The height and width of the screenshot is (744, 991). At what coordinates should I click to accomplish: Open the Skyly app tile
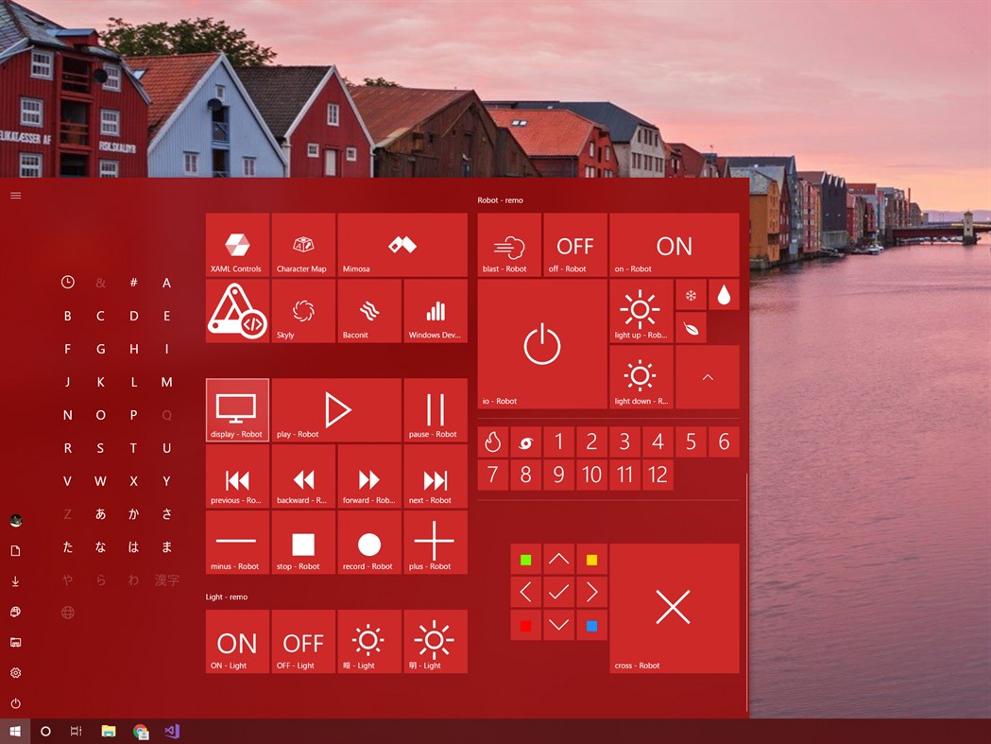303,311
